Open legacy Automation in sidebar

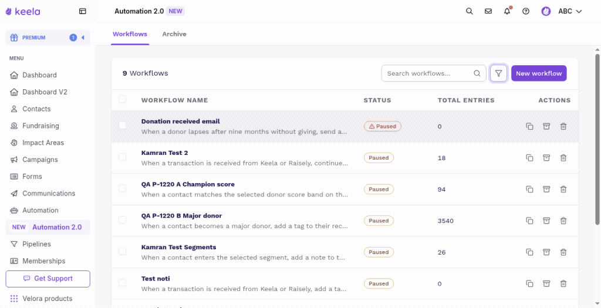[40, 210]
